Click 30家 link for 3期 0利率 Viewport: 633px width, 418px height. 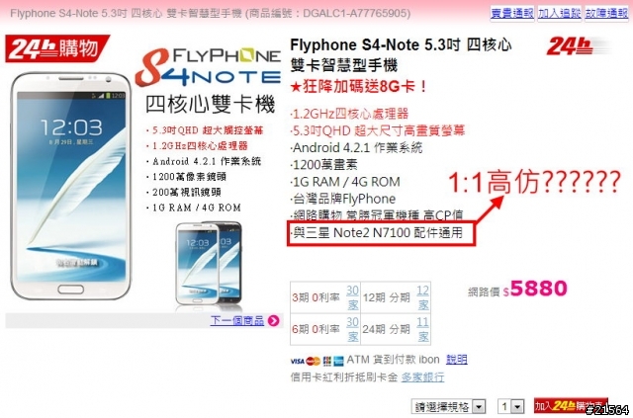coord(352,297)
